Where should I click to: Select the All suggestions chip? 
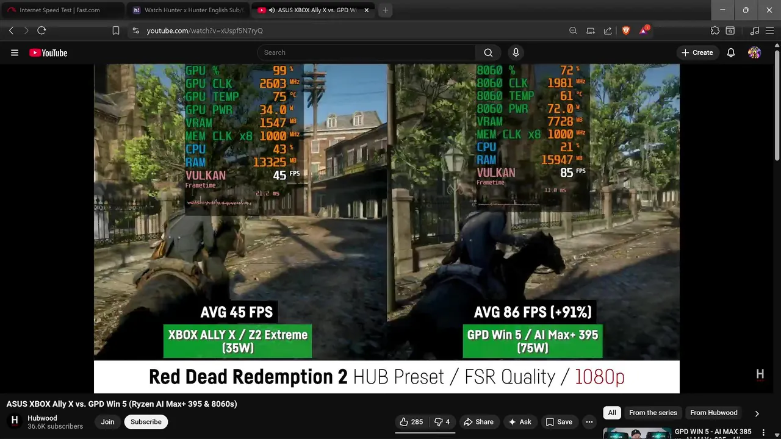(612, 413)
